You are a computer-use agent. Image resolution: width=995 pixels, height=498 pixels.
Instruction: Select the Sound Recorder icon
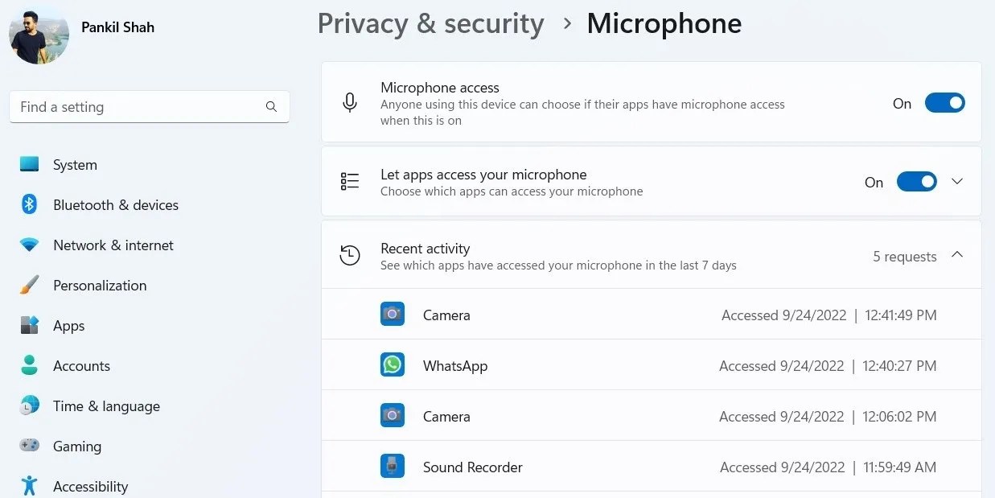pos(393,466)
